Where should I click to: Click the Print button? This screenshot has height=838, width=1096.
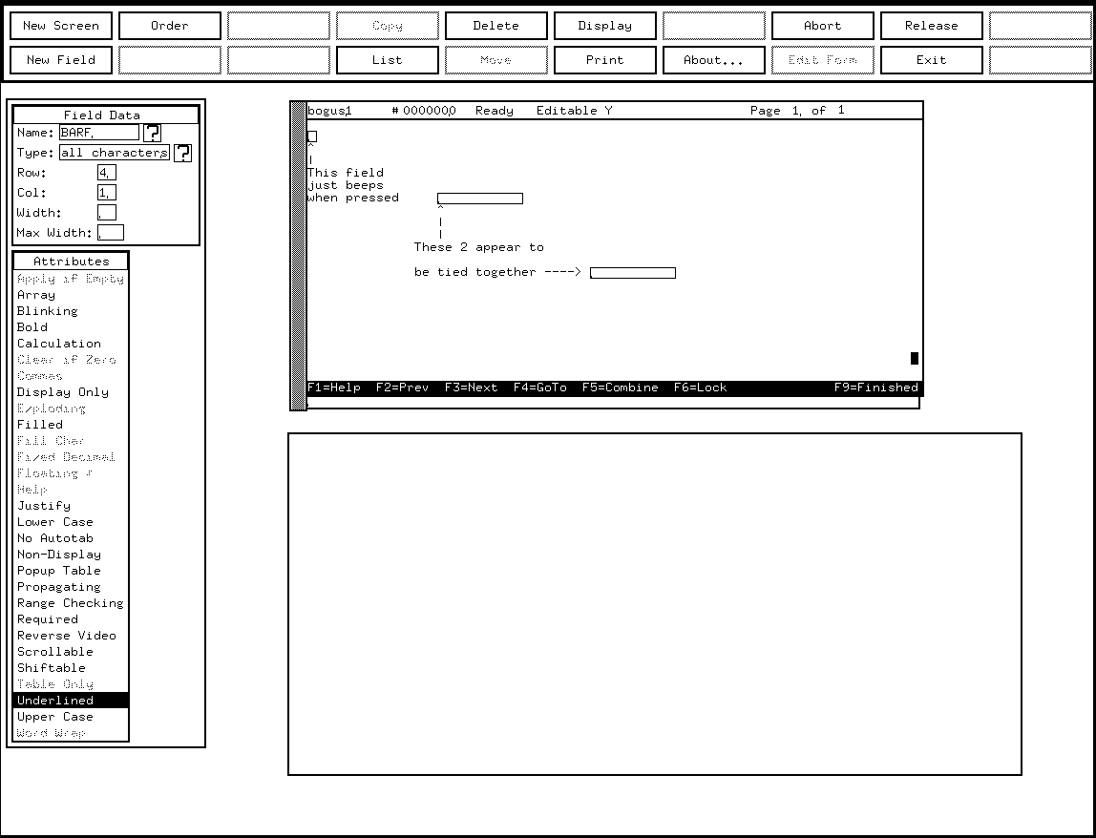[x=605, y=60]
